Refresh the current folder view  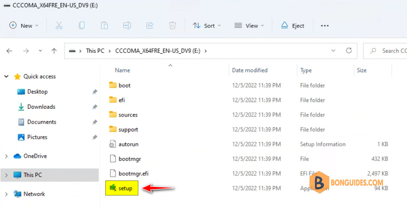tap(349, 51)
